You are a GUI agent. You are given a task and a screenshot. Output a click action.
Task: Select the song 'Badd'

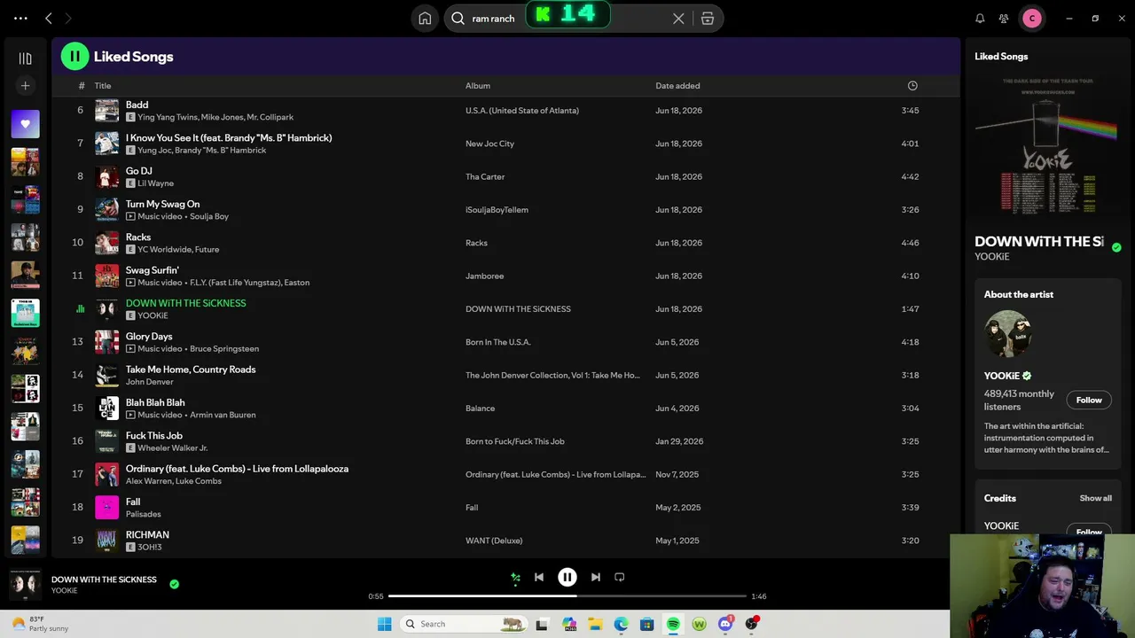137,105
